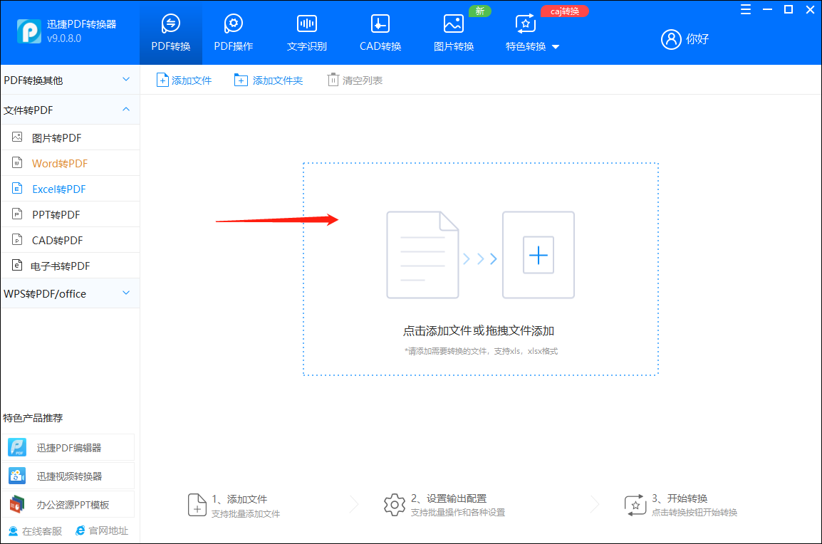
Task: Click the caj转换 red badge
Action: point(565,11)
